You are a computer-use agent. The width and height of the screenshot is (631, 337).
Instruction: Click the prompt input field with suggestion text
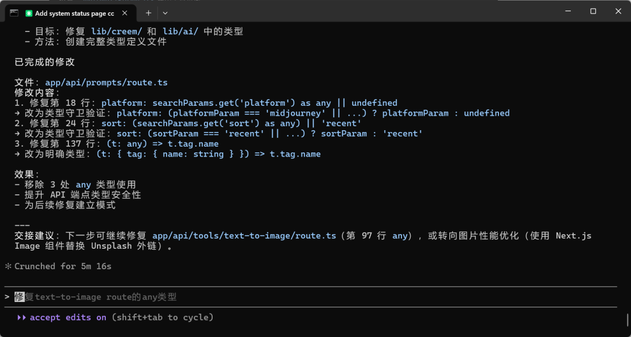pyautogui.click(x=105, y=297)
